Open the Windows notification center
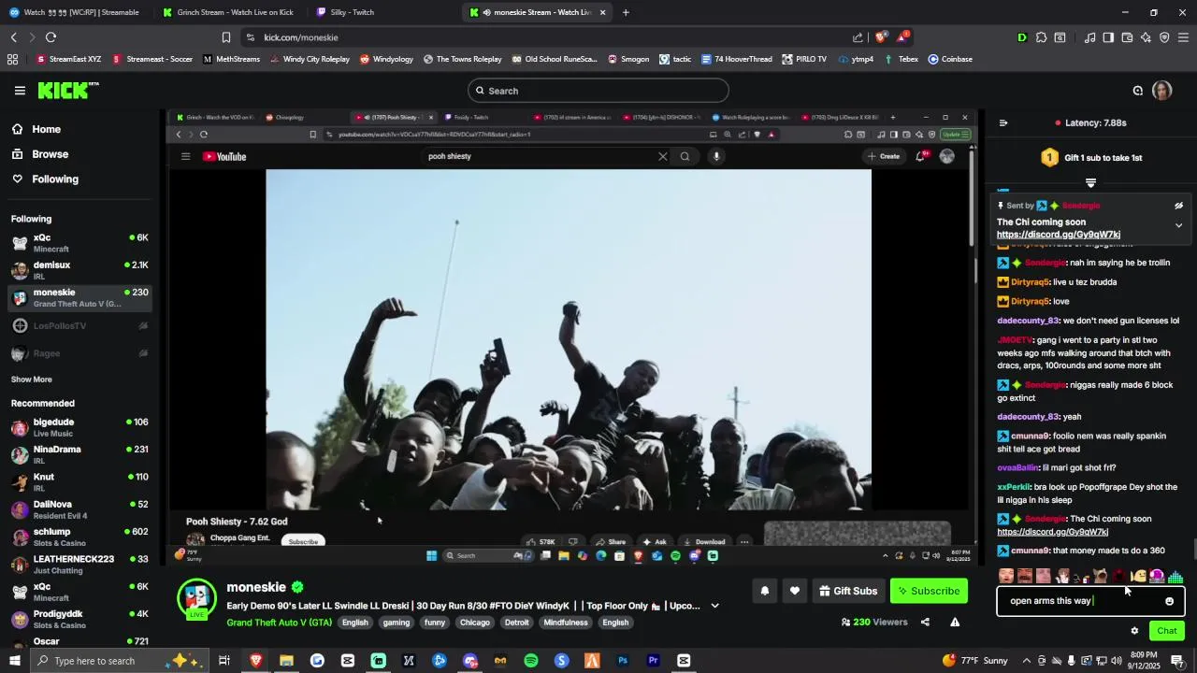This screenshot has height=673, width=1197. pyautogui.click(x=1177, y=661)
